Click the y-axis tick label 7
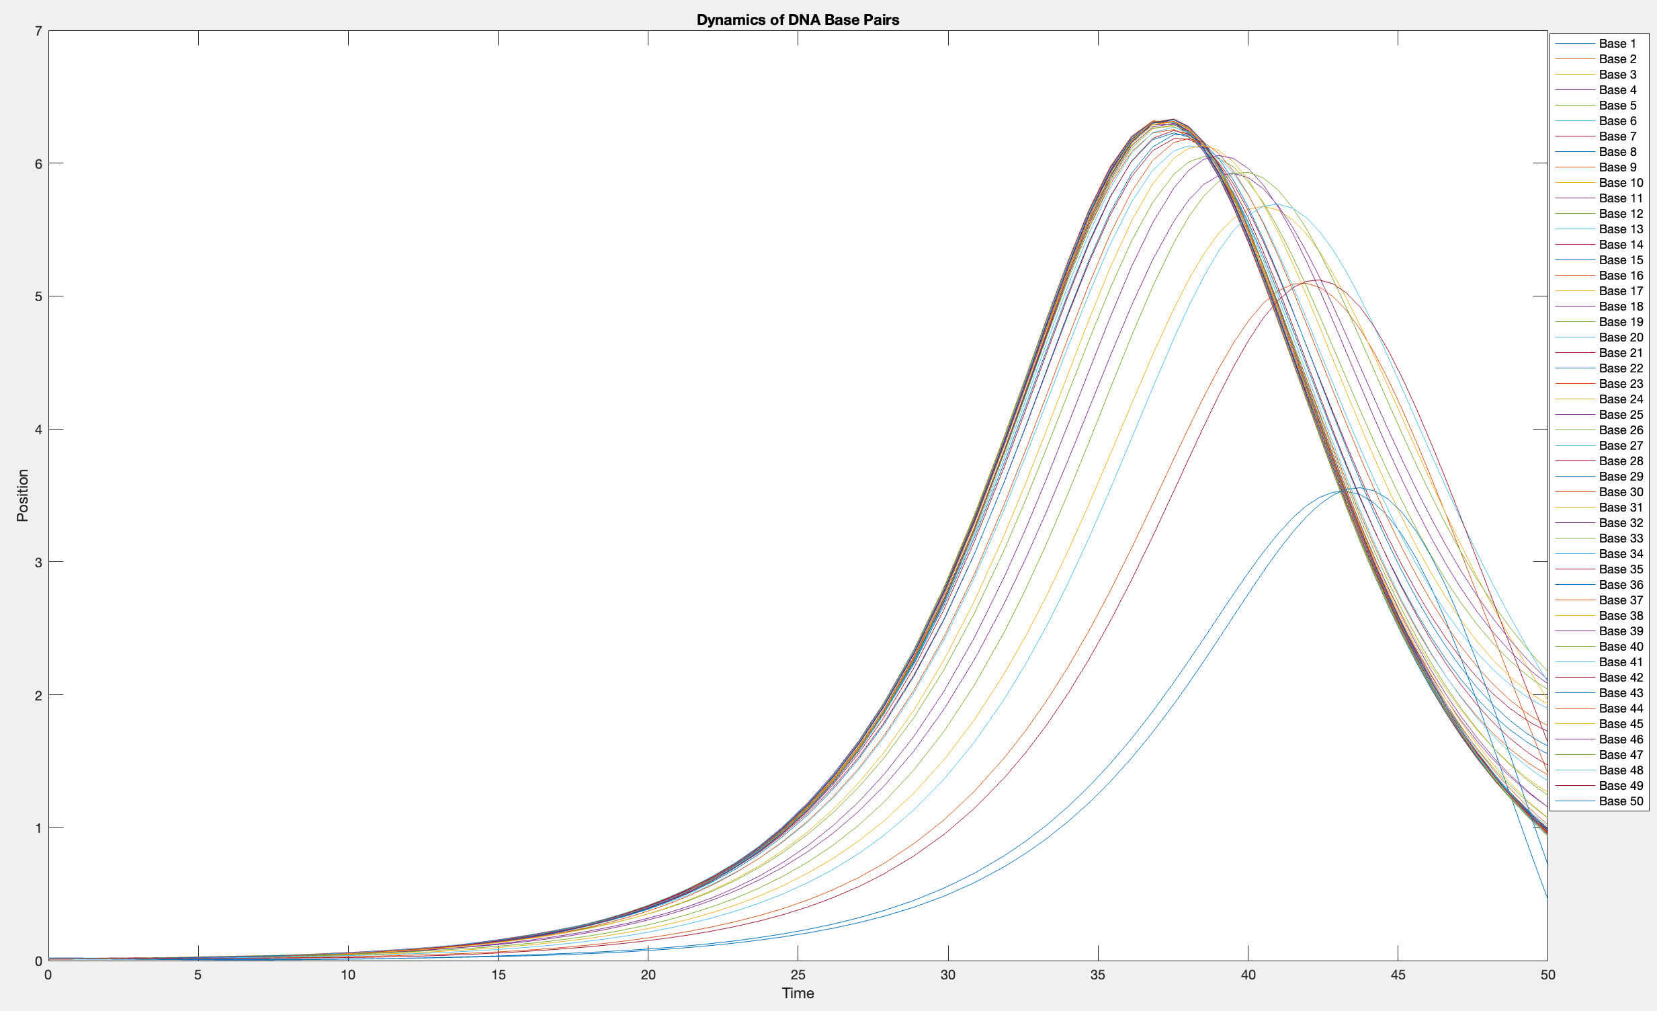 [38, 31]
